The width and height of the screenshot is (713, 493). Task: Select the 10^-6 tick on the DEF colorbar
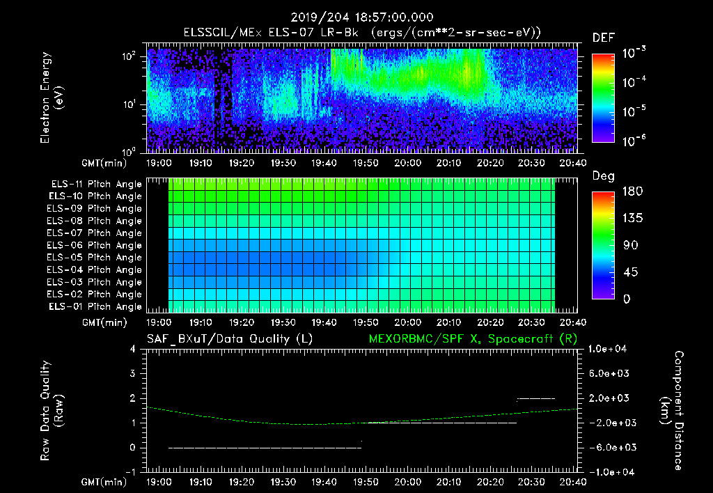[x=634, y=141]
